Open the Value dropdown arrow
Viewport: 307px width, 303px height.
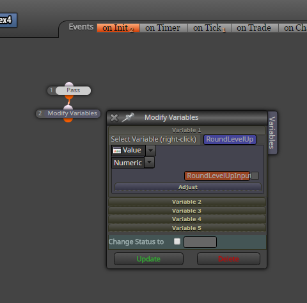(x=150, y=151)
